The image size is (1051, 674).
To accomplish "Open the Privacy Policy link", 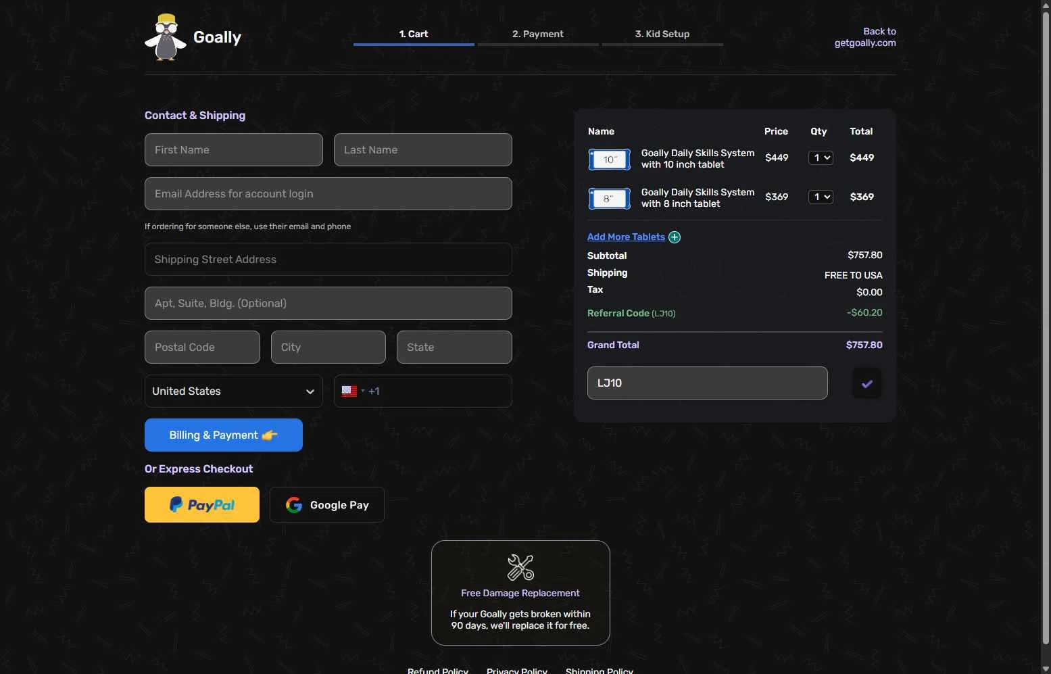I will click(517, 671).
